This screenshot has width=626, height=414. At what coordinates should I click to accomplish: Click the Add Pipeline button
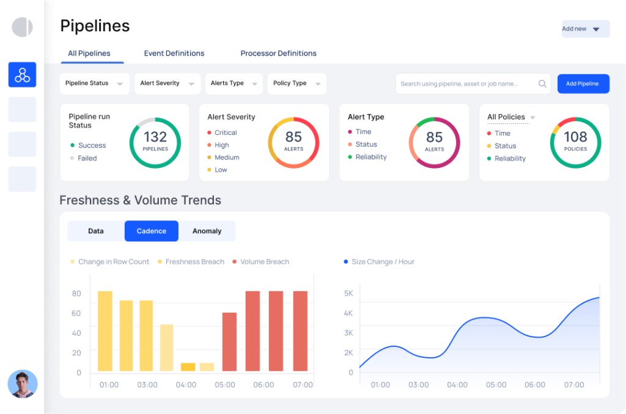(583, 84)
